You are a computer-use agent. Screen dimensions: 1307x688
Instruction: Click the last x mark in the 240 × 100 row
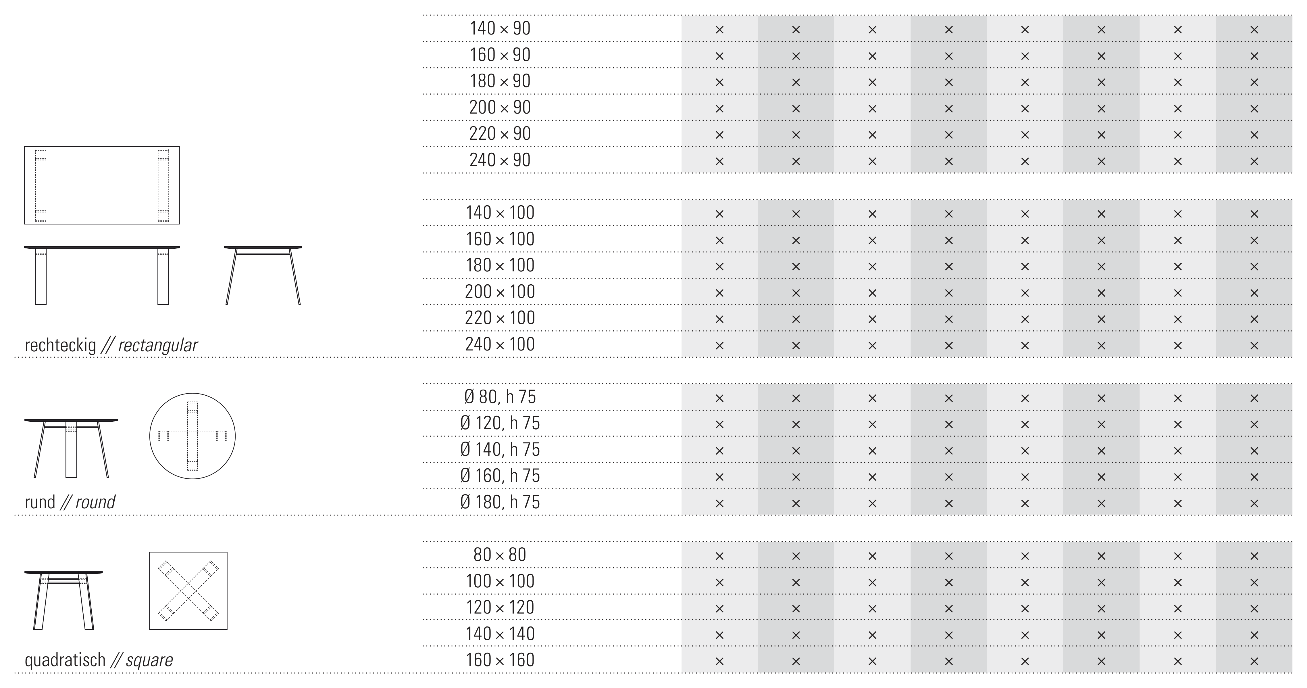[1254, 345]
